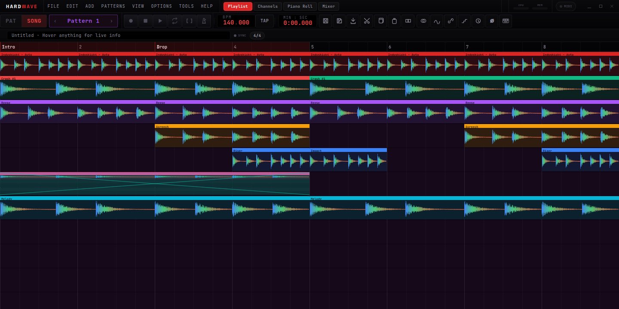This screenshot has width=619, height=309.
Task: Click the chain link icon
Action: click(450, 21)
